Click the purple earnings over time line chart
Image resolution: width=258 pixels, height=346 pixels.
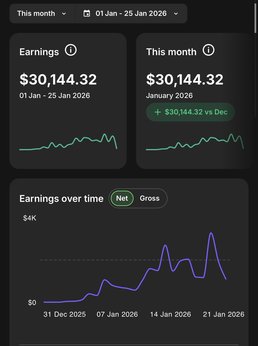[x=135, y=268]
